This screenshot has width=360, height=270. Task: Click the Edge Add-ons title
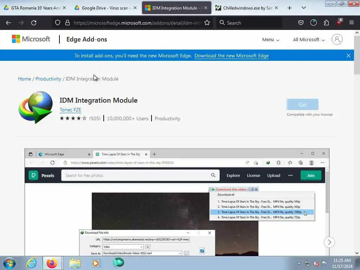87,39
